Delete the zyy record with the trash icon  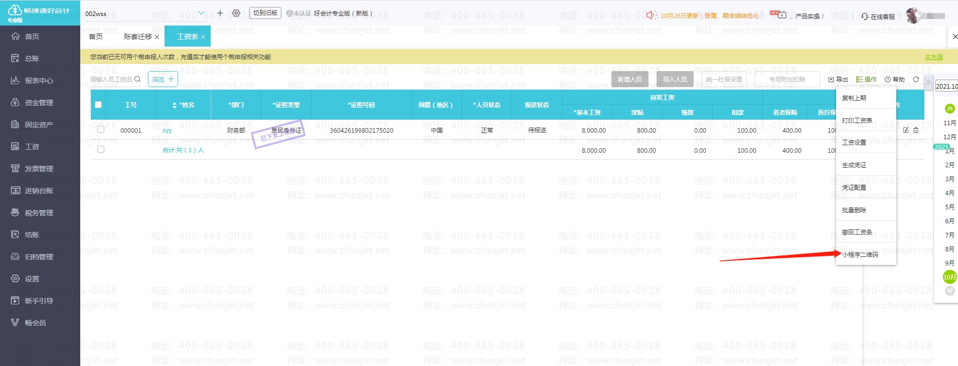point(916,130)
